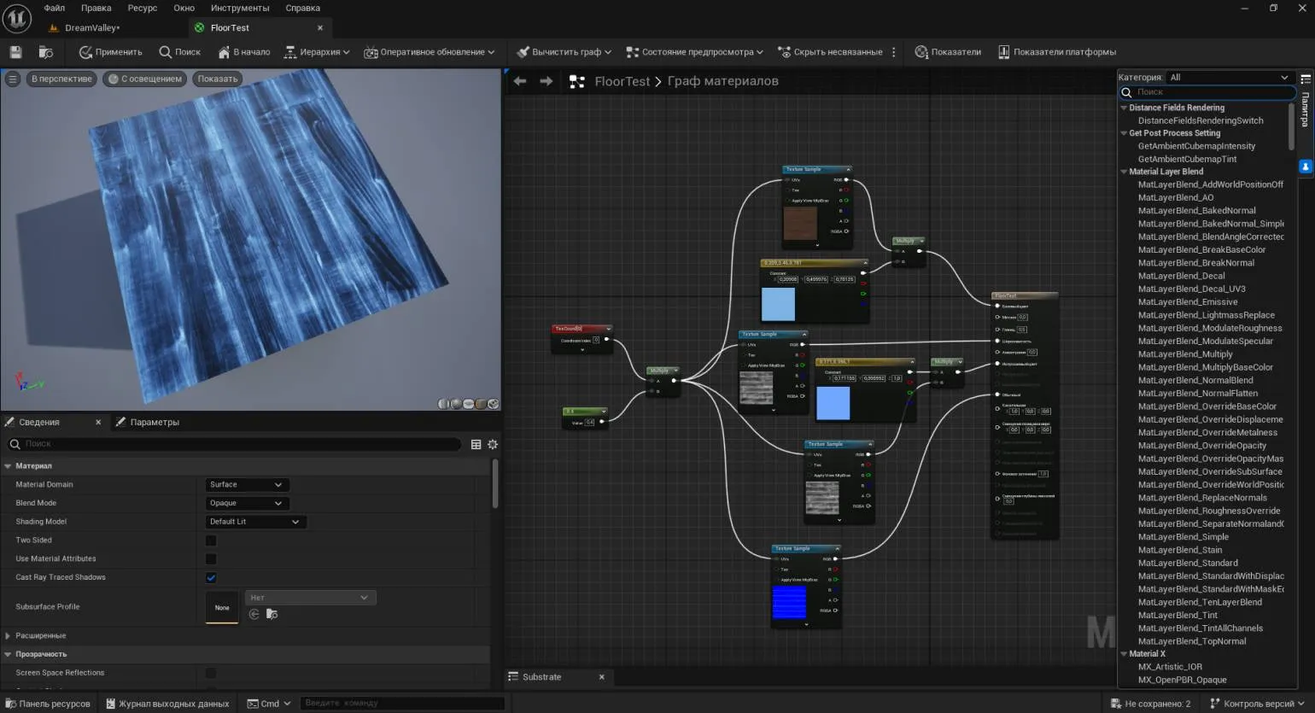Enable the Two Sided checkbox
This screenshot has width=1315, height=713.
211,541
